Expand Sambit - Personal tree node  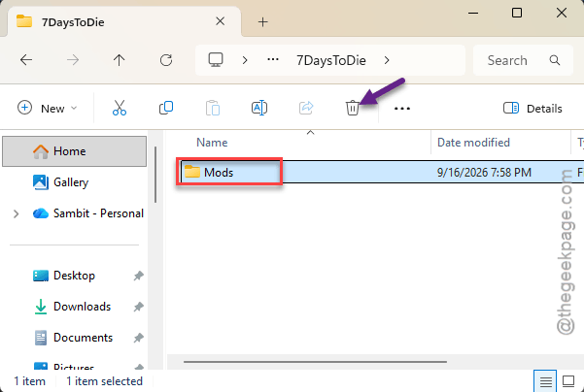pos(16,213)
